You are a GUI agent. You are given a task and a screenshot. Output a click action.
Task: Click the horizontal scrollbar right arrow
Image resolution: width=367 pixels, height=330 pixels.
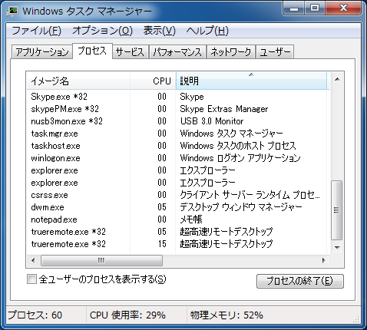tap(324, 261)
